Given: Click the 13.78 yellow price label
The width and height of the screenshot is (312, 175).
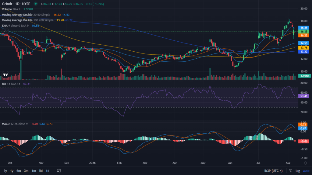Looking at the screenshot, I should click(x=304, y=48).
